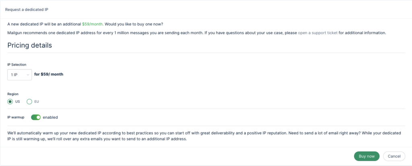The height and width of the screenshot is (166, 412).
Task: Click the IP warmup label
Action: point(16,117)
